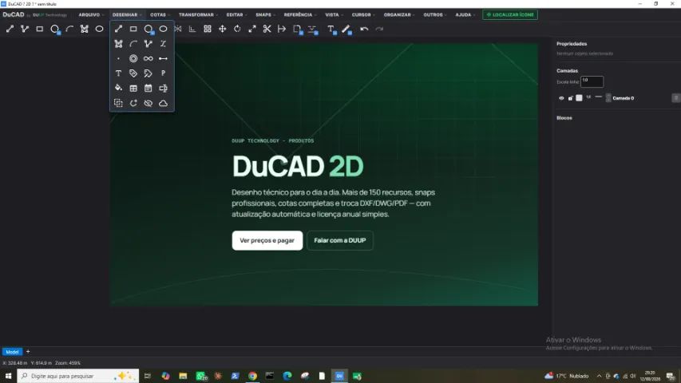Image resolution: width=681 pixels, height=383 pixels.
Task: Open the VISTA menu
Action: [x=334, y=15]
